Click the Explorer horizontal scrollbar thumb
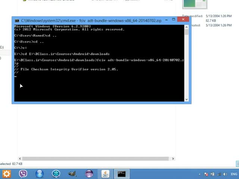Image resolution: width=239 pixels, height=179 pixels. pyautogui.click(x=96, y=158)
